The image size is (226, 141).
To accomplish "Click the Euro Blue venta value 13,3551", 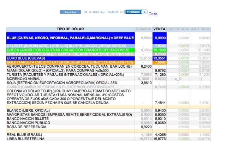I will (160, 58).
